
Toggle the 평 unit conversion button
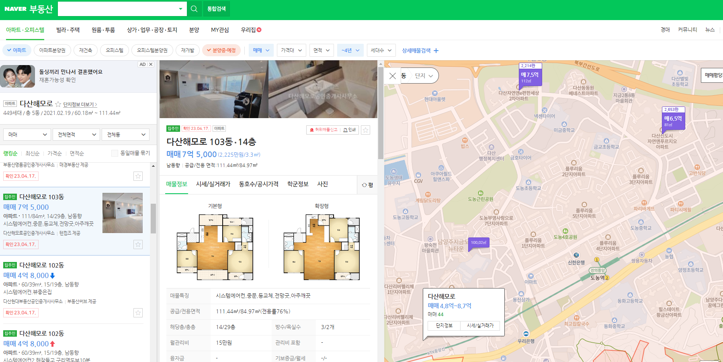point(367,185)
